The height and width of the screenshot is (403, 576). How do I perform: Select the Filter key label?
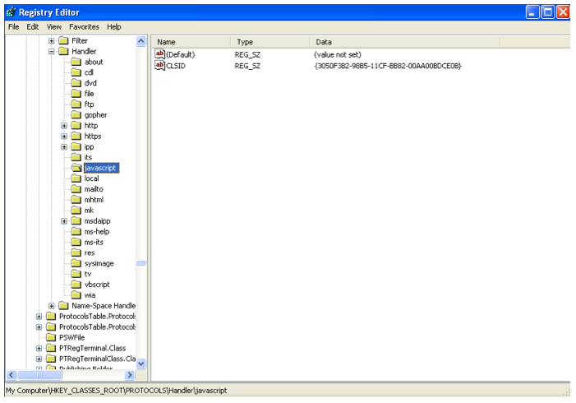(x=80, y=41)
